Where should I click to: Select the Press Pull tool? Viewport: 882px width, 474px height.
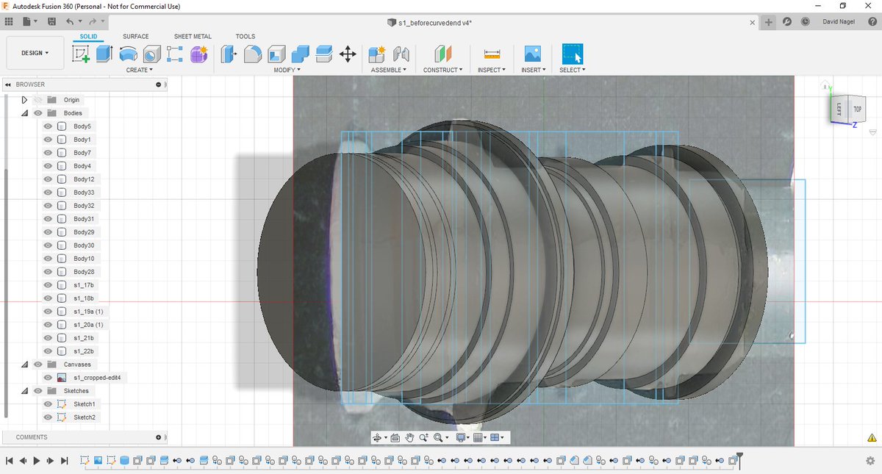click(x=228, y=54)
